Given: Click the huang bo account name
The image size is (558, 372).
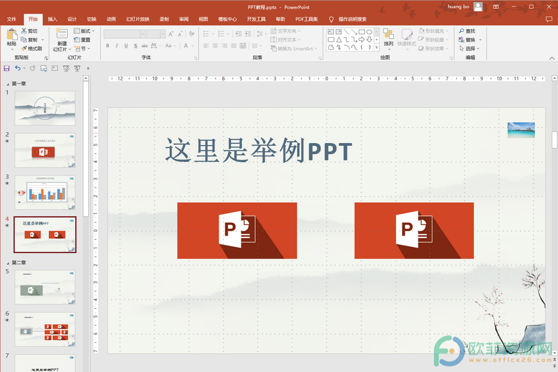Looking at the screenshot, I should pyautogui.click(x=458, y=6).
